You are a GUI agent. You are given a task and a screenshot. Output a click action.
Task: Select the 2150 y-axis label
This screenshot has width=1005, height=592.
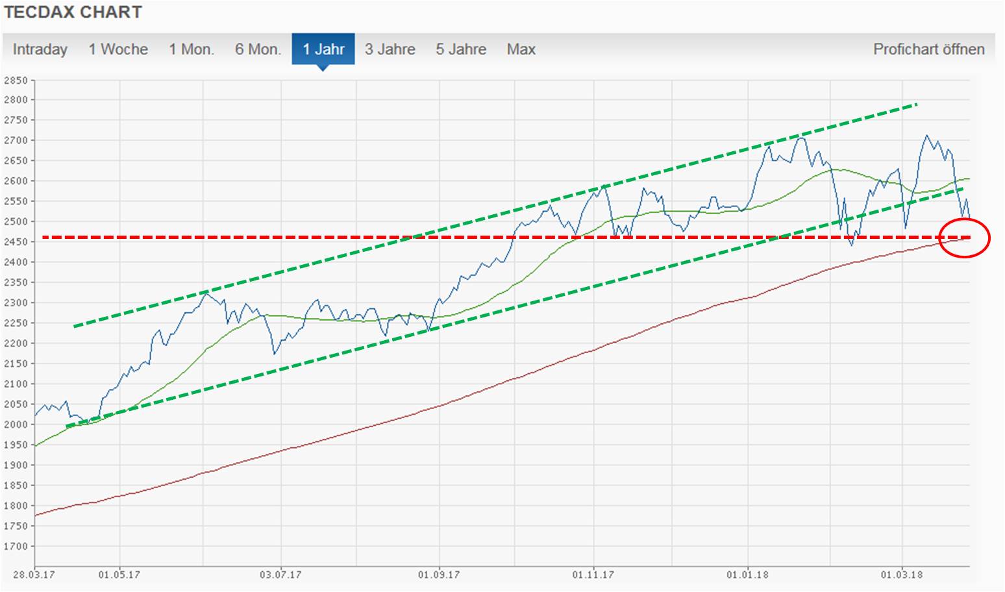(x=16, y=364)
